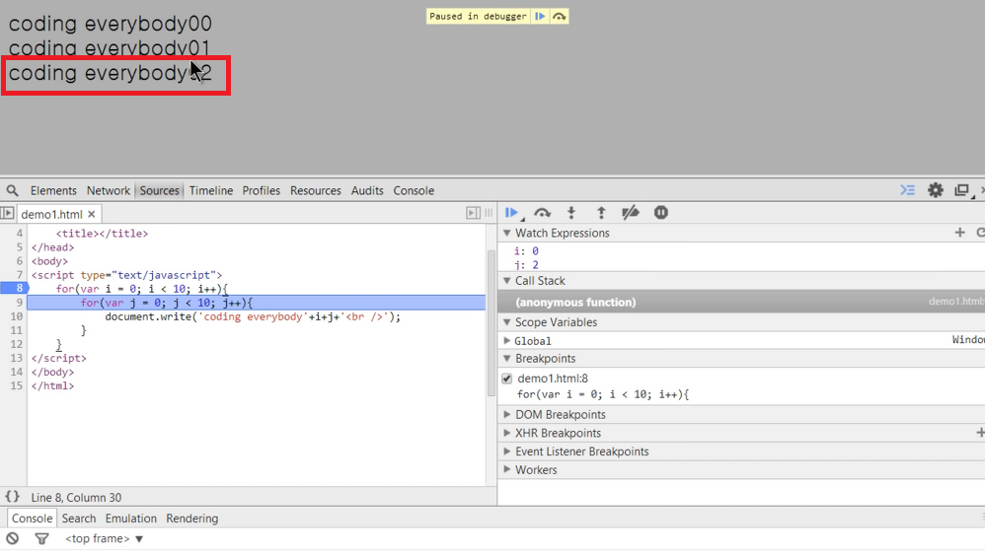Toggle breakpoint on line 8 gutter
This screenshot has height=554, width=985.
click(x=15, y=288)
